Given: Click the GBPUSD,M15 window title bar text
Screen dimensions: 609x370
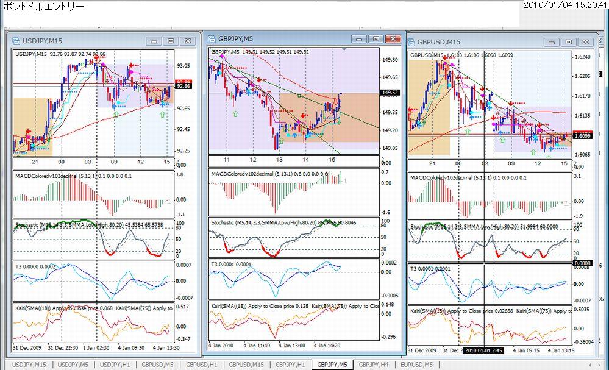Looking at the screenshot, I should [x=439, y=42].
